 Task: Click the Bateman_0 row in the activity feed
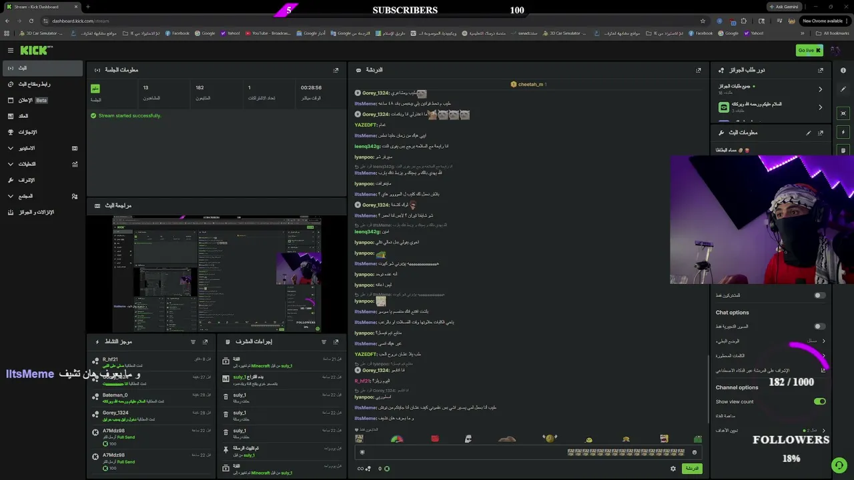point(151,398)
